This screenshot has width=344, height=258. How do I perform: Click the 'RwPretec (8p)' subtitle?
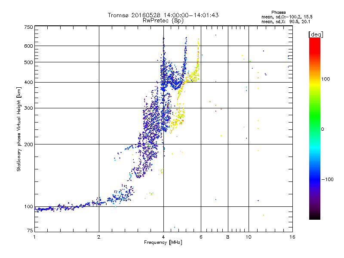tap(163, 21)
